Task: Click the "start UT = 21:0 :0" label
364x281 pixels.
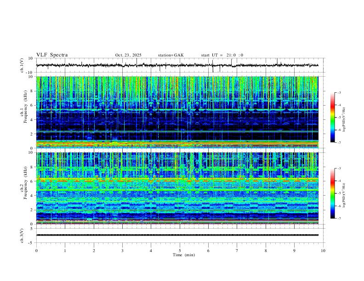Action: 222,55
